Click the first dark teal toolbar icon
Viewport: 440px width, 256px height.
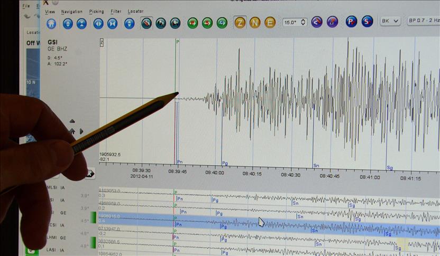click(x=146, y=23)
